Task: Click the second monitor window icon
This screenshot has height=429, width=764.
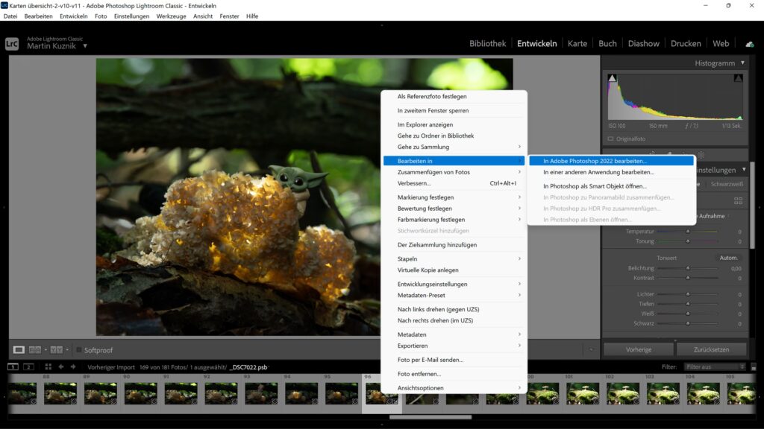Action: tap(28, 366)
